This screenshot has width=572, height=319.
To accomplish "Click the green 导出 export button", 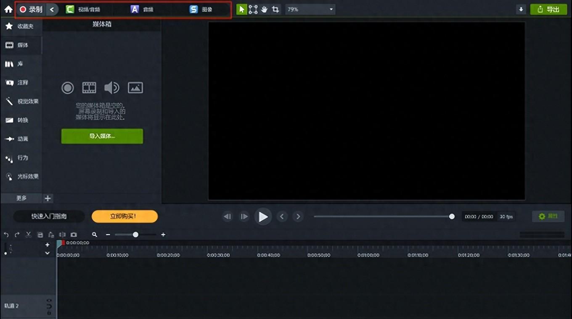I will [x=548, y=9].
